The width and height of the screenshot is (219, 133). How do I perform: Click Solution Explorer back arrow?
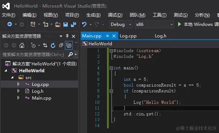(6, 45)
